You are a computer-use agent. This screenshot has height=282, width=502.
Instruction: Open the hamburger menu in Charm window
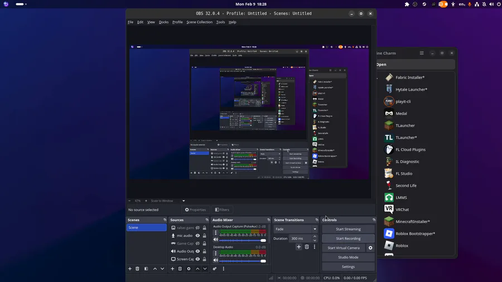(422, 53)
